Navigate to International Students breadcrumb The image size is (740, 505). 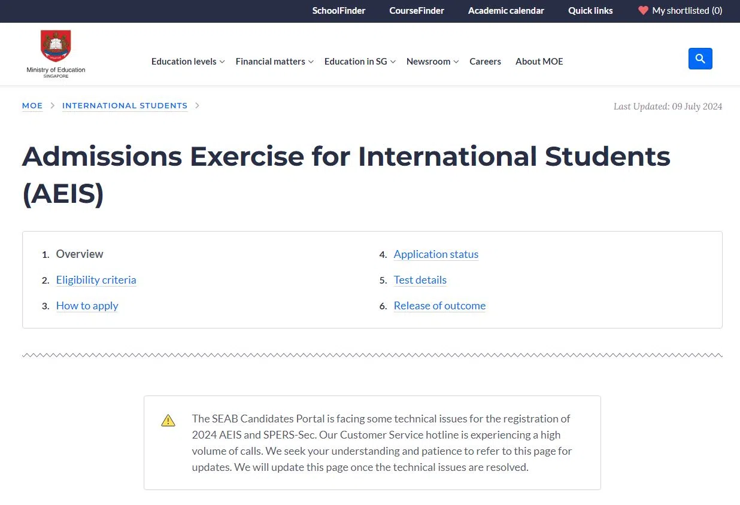(x=125, y=106)
